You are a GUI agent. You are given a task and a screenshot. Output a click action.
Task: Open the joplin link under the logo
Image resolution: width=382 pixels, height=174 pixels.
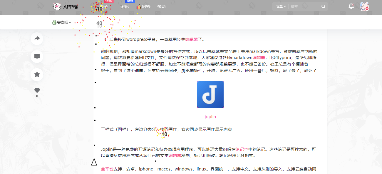210,117
